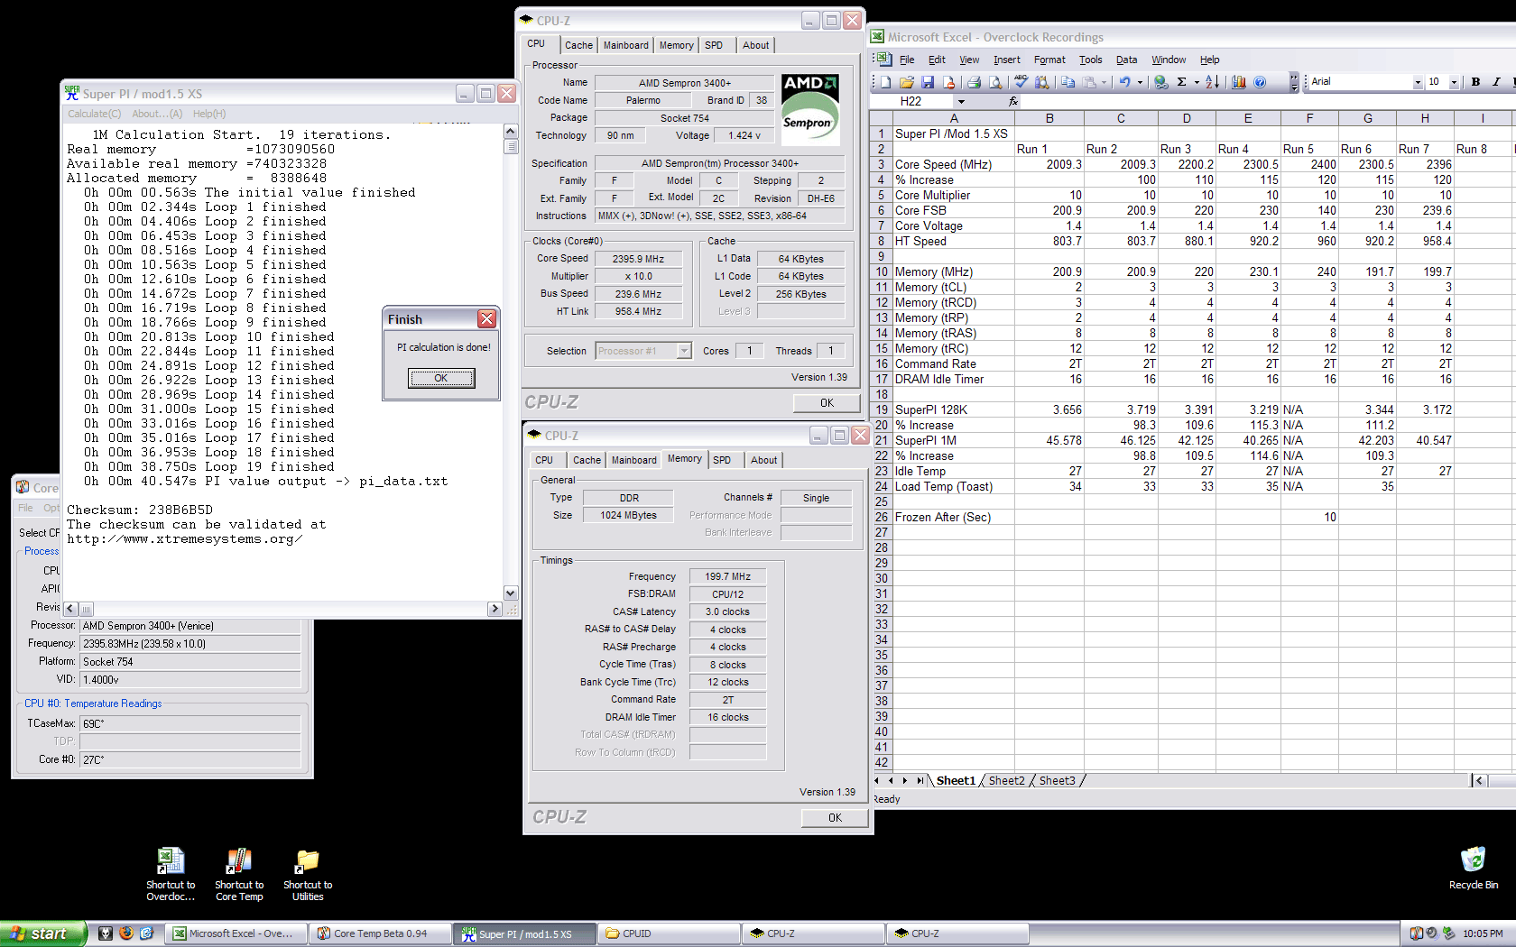Open the Format menu in Excel
Screen dimensions: 1516x947
[x=1049, y=60]
